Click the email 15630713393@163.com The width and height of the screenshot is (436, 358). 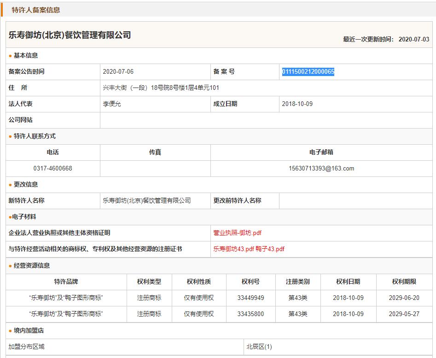pyautogui.click(x=321, y=169)
